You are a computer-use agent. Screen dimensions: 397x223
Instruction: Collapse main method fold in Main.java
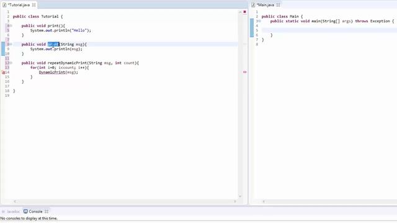pyautogui.click(x=260, y=21)
